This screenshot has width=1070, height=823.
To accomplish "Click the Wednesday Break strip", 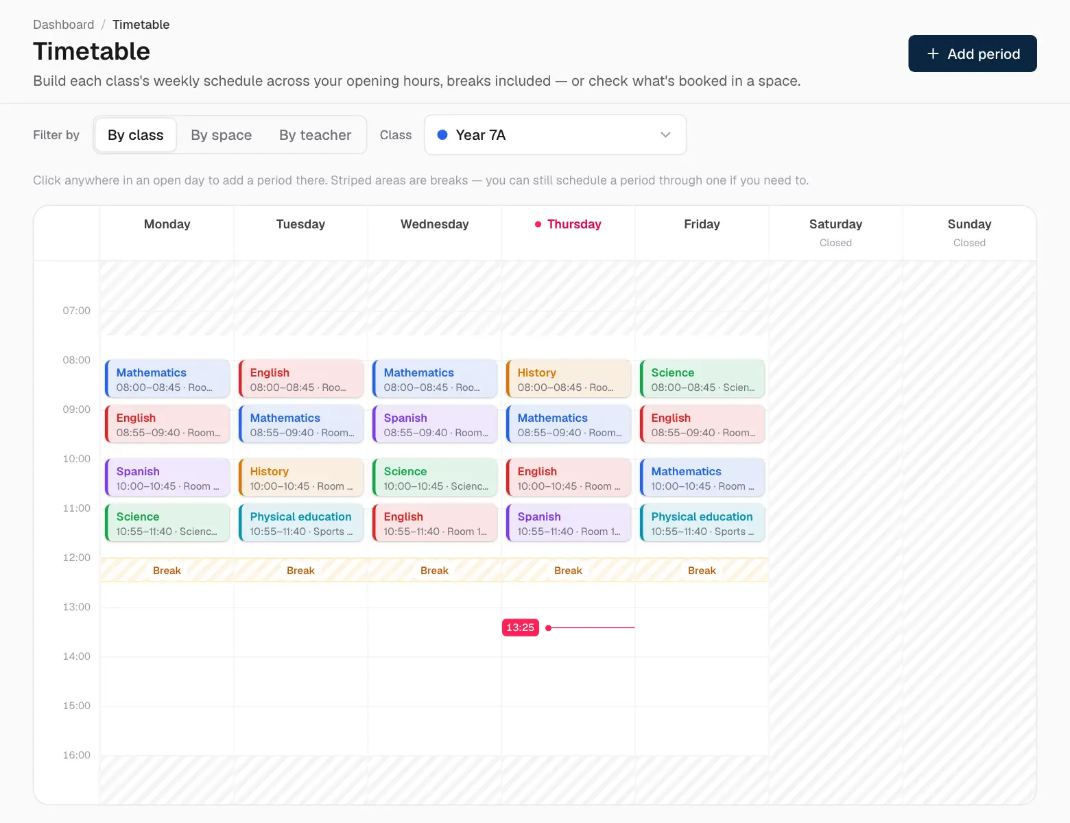I will (435, 570).
